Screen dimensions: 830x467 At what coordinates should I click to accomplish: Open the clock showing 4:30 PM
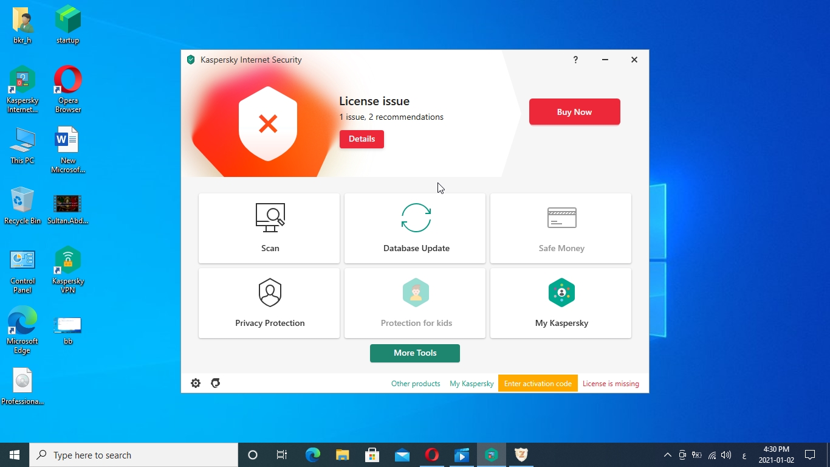coord(777,455)
